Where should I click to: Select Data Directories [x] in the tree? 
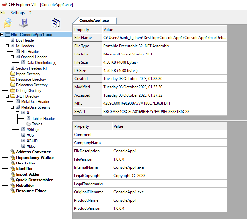coord(41,63)
